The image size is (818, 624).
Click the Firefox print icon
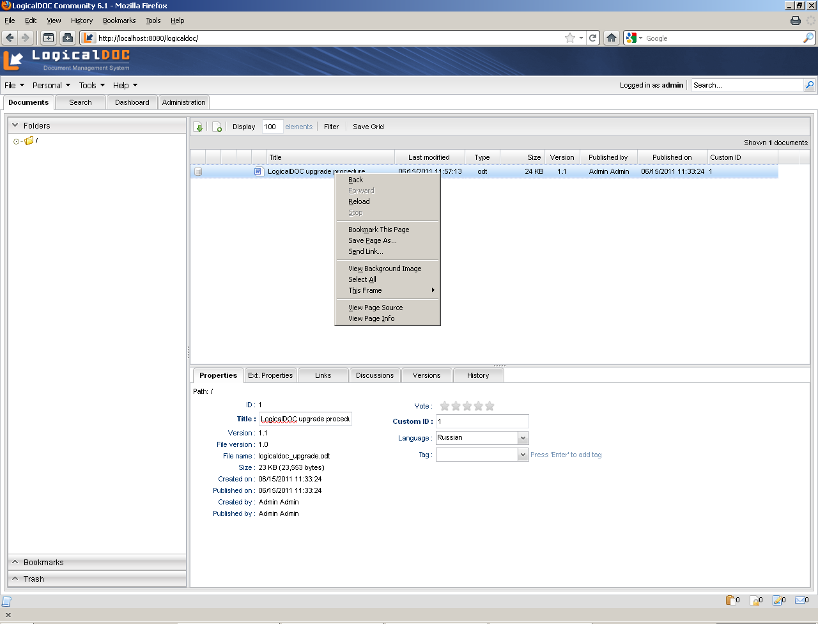coord(796,20)
